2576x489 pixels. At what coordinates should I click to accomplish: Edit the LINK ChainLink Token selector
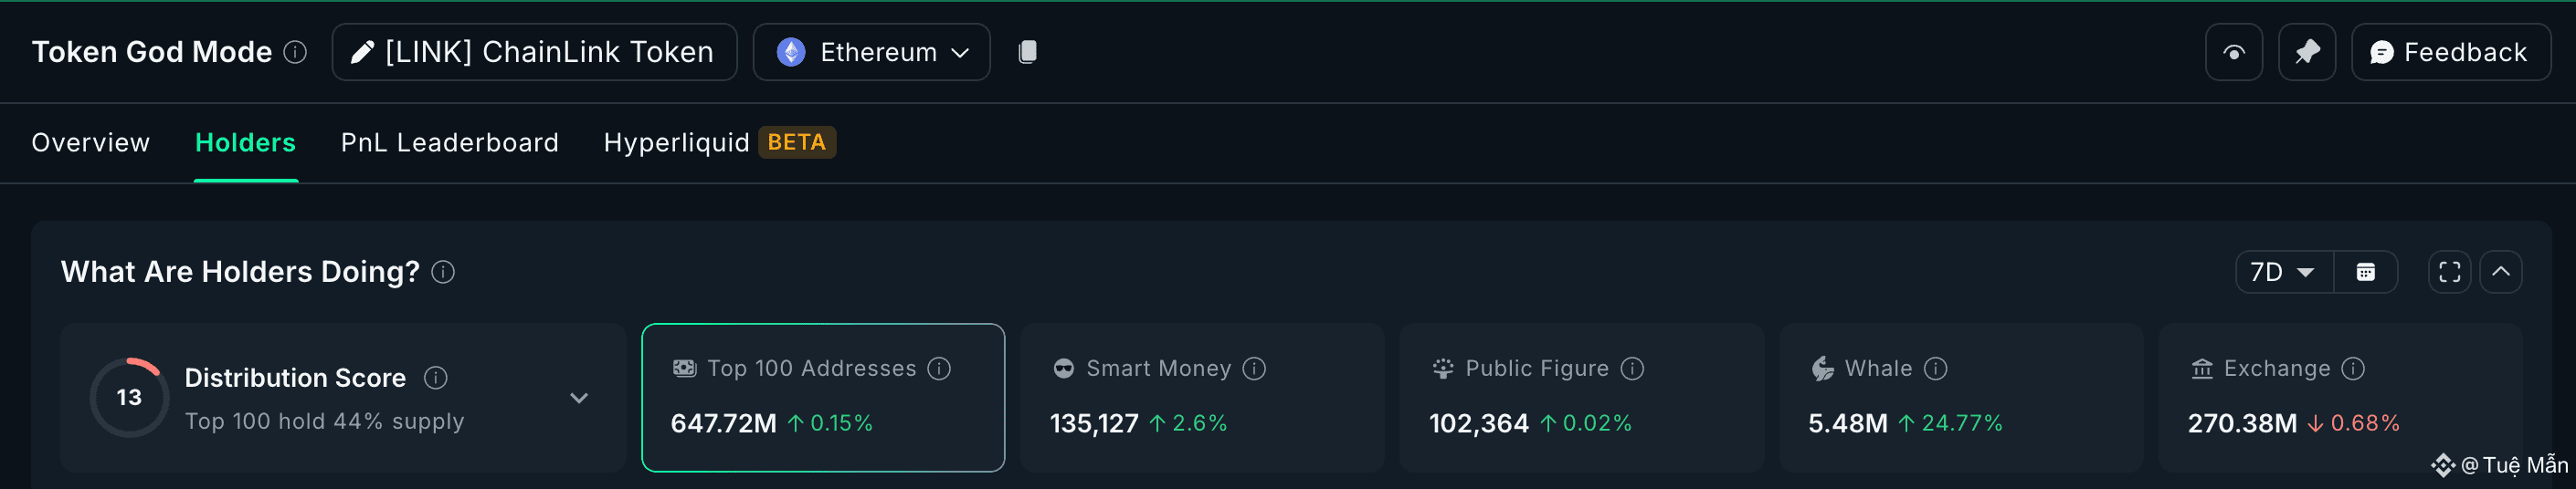click(534, 52)
